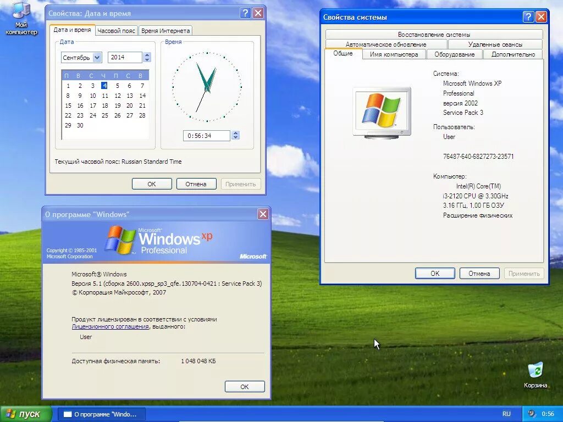Screen dimensions: 563x422
Task: Select day 13 in the calendar
Action: [x=130, y=96]
